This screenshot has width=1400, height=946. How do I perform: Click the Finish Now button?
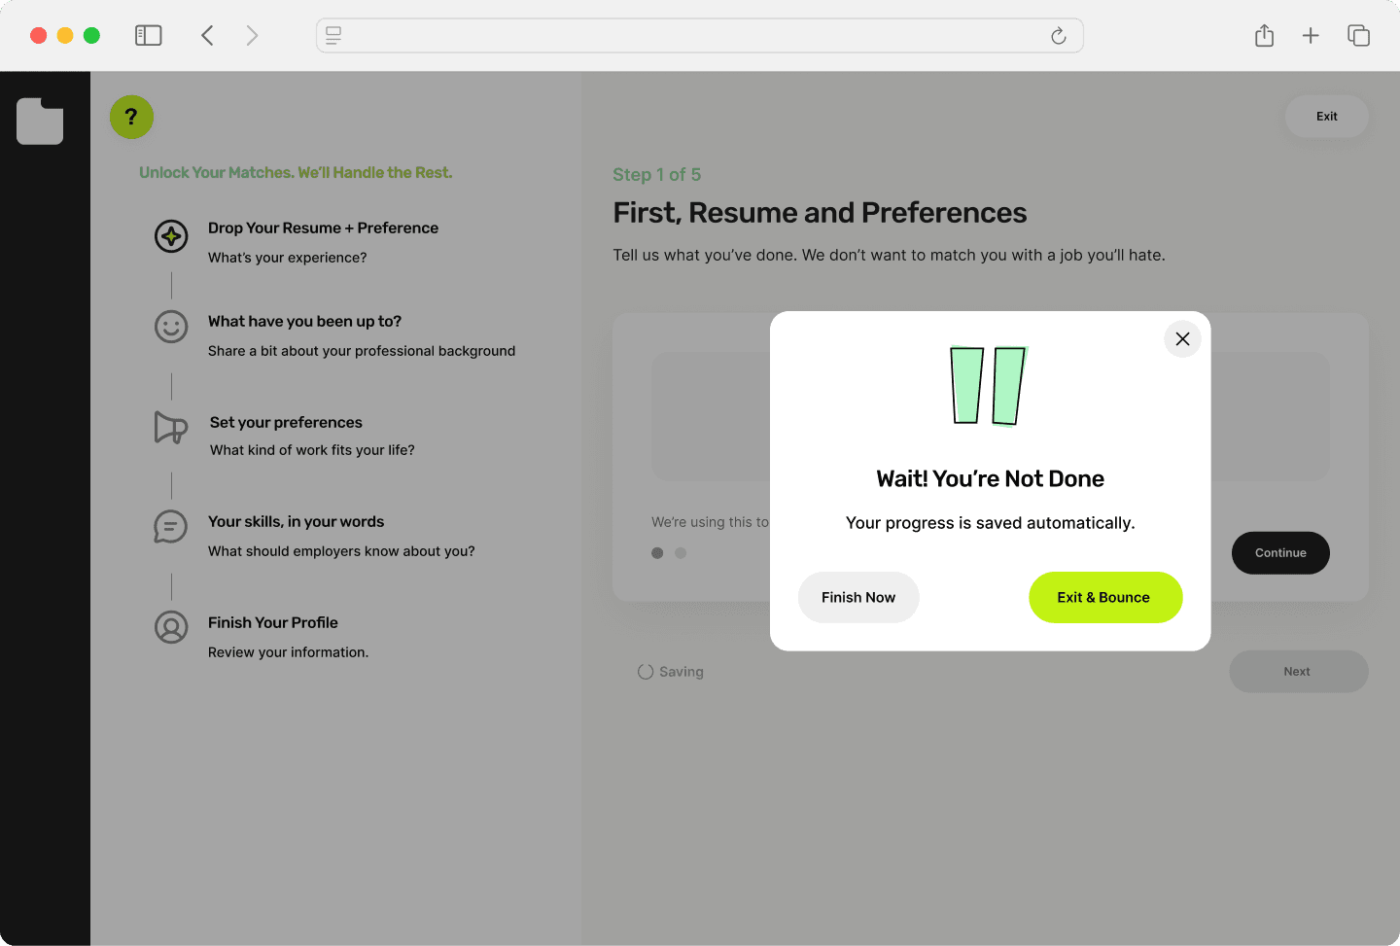[858, 597]
